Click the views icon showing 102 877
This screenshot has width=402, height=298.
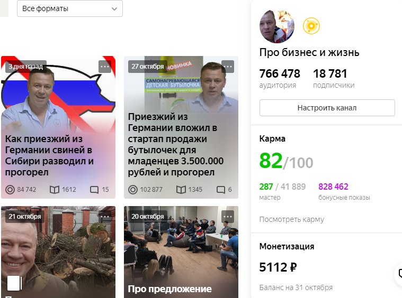pyautogui.click(x=133, y=190)
